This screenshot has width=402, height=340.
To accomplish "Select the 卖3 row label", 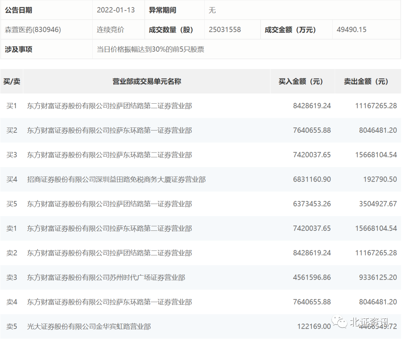I will tap(12, 277).
